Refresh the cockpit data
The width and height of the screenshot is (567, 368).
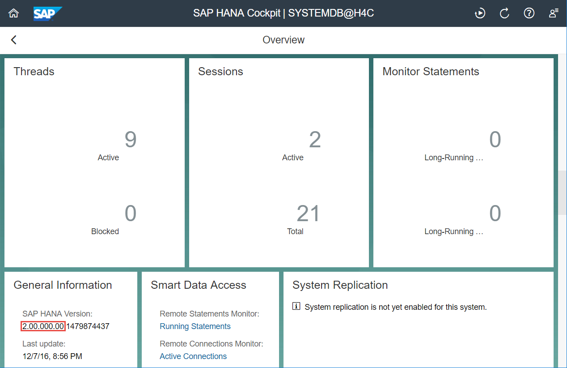pos(504,13)
